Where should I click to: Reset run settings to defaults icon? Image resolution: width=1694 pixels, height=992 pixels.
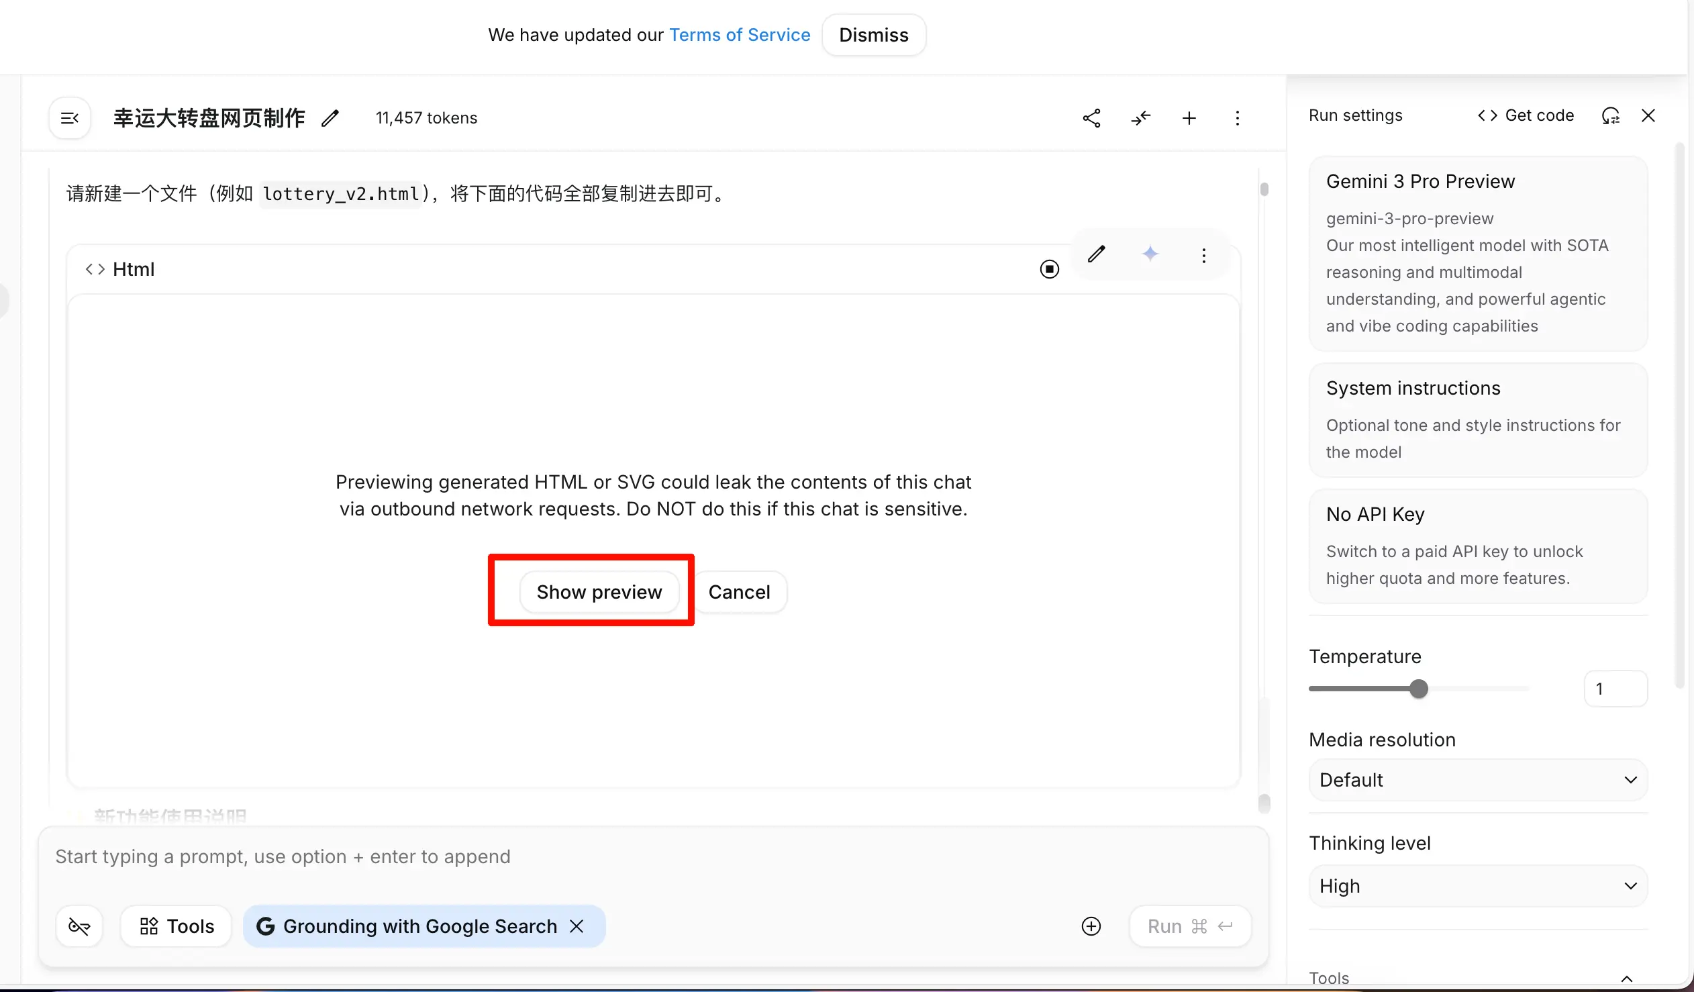[x=1610, y=115]
